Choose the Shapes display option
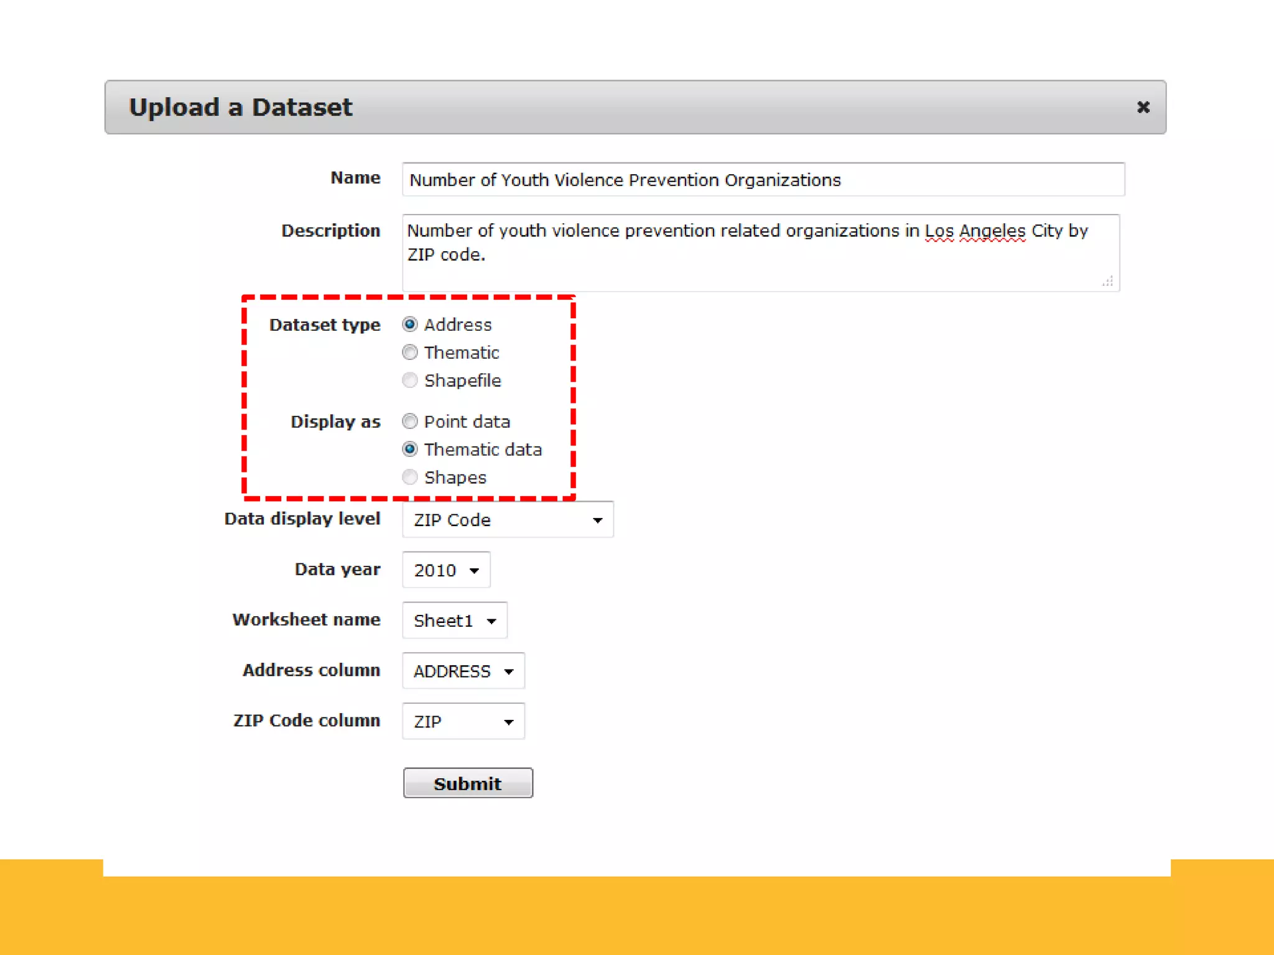 click(x=409, y=477)
